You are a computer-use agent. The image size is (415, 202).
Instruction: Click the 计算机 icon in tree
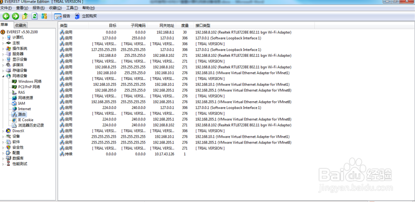click(x=8, y=38)
